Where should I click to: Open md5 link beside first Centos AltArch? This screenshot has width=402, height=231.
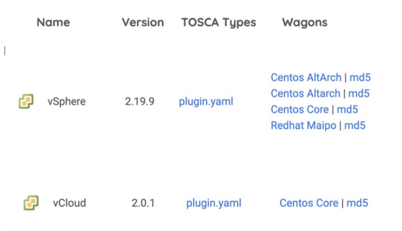[x=360, y=78]
